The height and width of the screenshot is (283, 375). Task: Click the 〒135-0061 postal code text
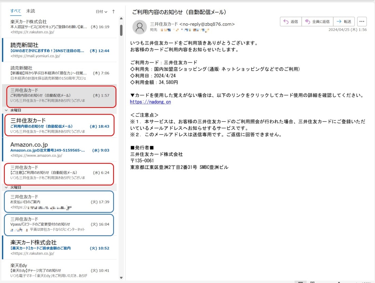click(142, 161)
